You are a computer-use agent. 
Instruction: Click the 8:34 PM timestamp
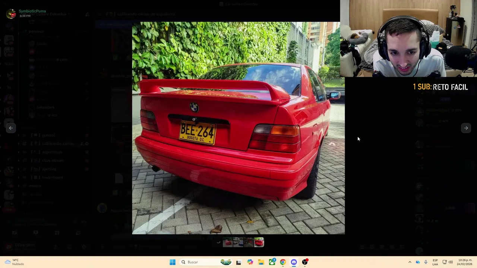pos(25,16)
